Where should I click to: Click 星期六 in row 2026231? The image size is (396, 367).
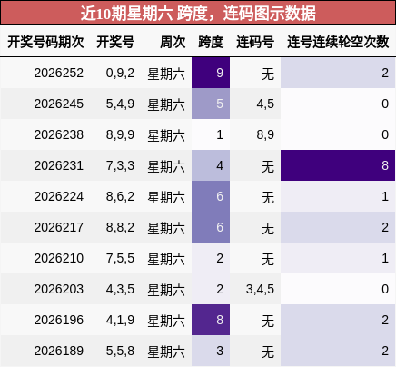tap(166, 166)
